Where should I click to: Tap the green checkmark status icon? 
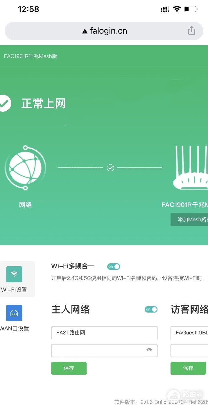point(4,103)
